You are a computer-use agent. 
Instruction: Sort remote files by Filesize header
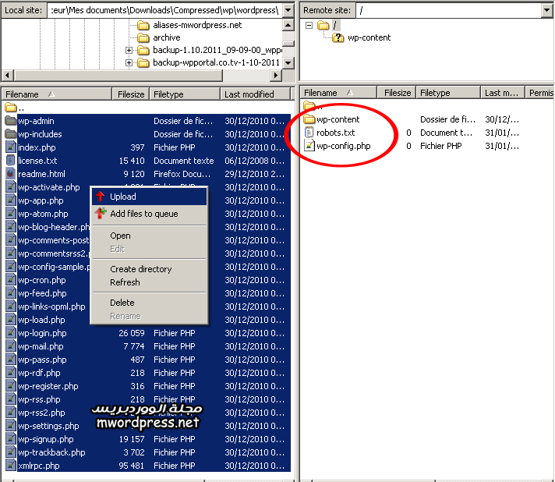[x=397, y=93]
